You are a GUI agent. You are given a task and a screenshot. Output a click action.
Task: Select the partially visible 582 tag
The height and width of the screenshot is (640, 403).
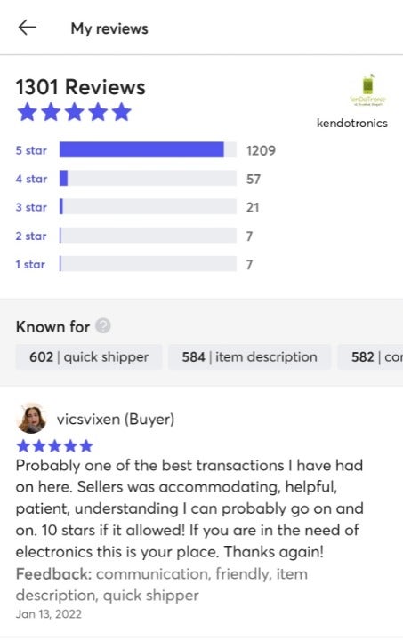tap(370, 357)
